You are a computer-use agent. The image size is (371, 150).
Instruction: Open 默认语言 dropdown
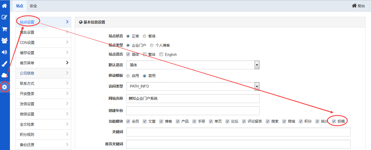pyautogui.click(x=193, y=65)
